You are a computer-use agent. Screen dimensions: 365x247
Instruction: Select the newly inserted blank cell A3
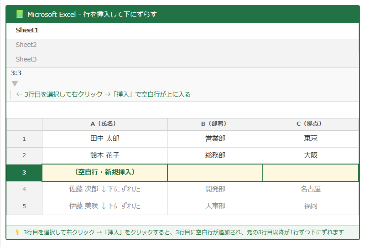point(104,172)
